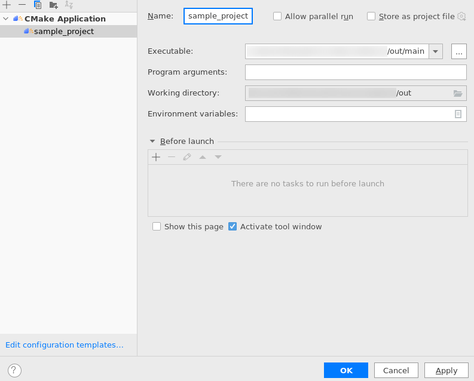Add a new run configuration
The height and width of the screenshot is (381, 474).
pyautogui.click(x=7, y=5)
